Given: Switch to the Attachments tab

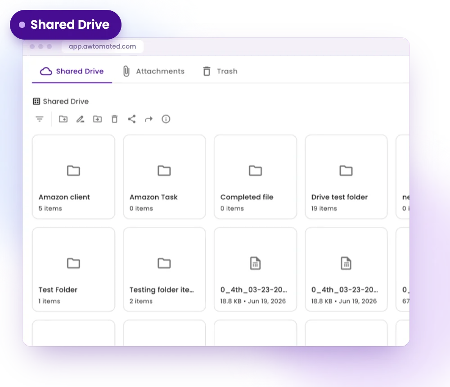Looking at the screenshot, I should 153,71.
